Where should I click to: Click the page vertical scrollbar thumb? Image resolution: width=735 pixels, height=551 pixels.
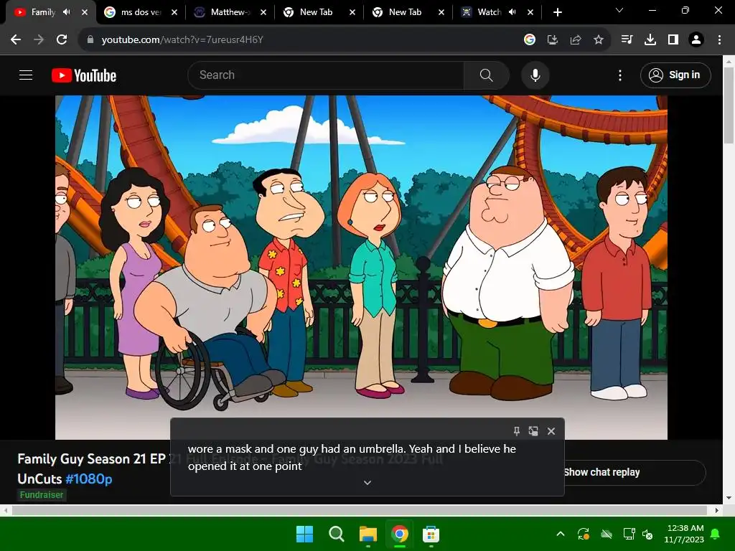pos(729,105)
